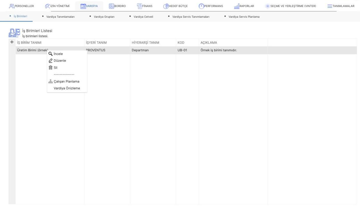This screenshot has width=360, height=207.
Task: Select the Vardiya Servis Tanımlamaları sub-tab
Action: pyautogui.click(x=190, y=17)
